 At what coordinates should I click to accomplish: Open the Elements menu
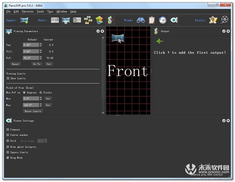(x=28, y=11)
